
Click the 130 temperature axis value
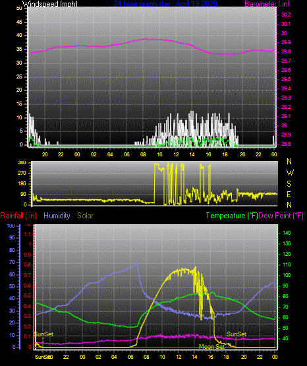(x=287, y=244)
